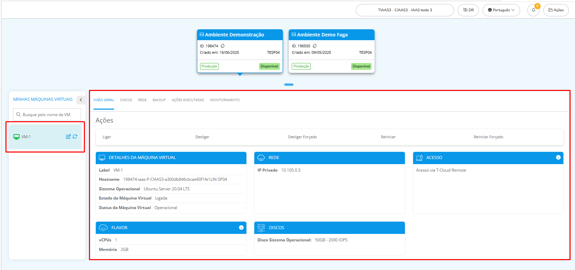Image resolution: width=575 pixels, height=270 pixels.
Task: Click the 50GB - 2000 IOPS disk value
Action: pyautogui.click(x=331, y=240)
